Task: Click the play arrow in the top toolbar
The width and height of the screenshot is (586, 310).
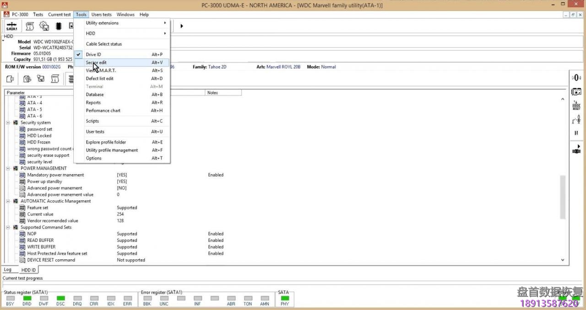Action: tap(181, 26)
